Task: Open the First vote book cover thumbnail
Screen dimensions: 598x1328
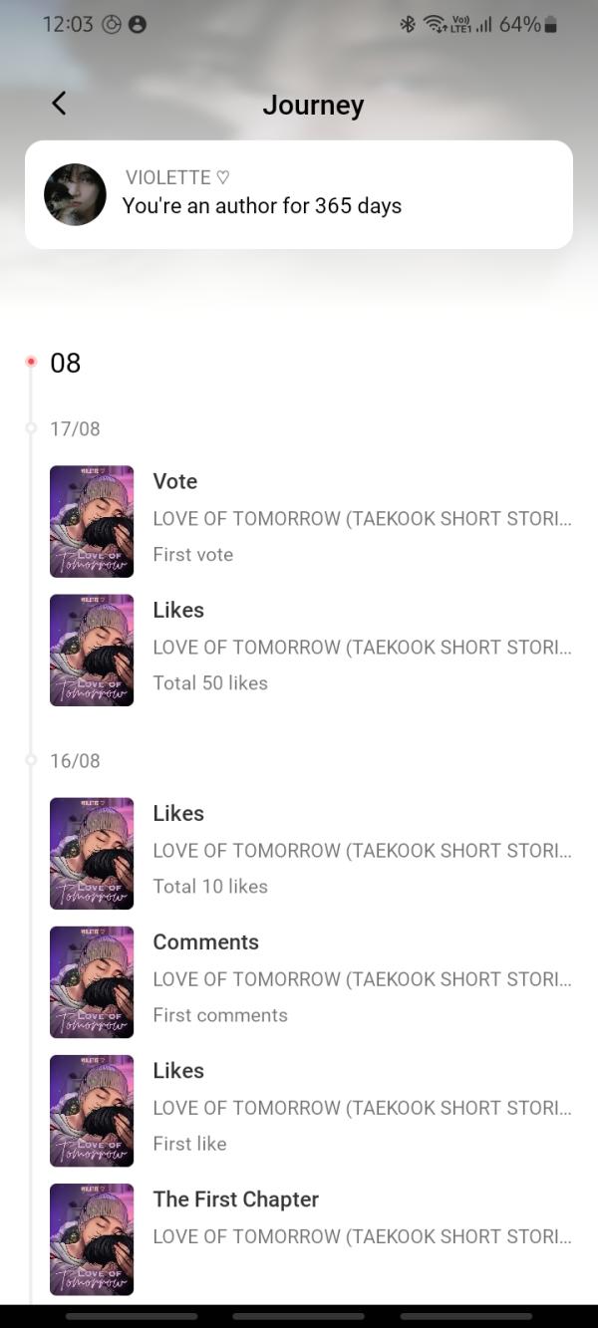Action: pos(92,521)
